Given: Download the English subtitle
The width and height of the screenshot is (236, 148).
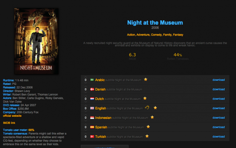Looking at the screenshot, I should click(x=219, y=108).
